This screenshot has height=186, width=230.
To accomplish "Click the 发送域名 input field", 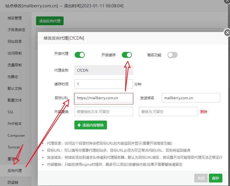I will 191,98.
